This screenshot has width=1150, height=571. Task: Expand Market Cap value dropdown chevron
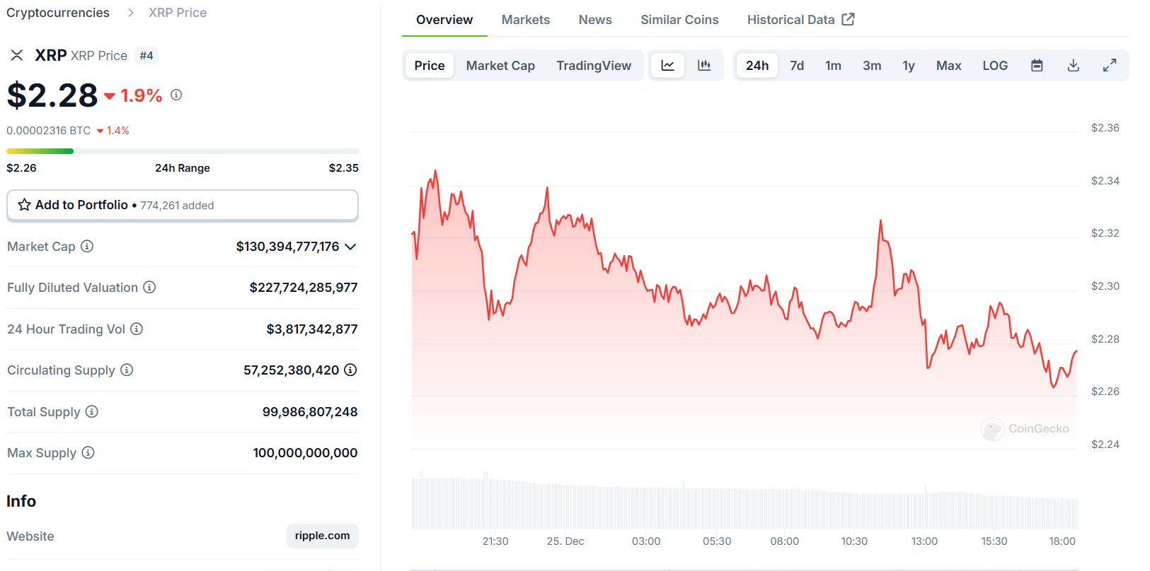(x=350, y=247)
